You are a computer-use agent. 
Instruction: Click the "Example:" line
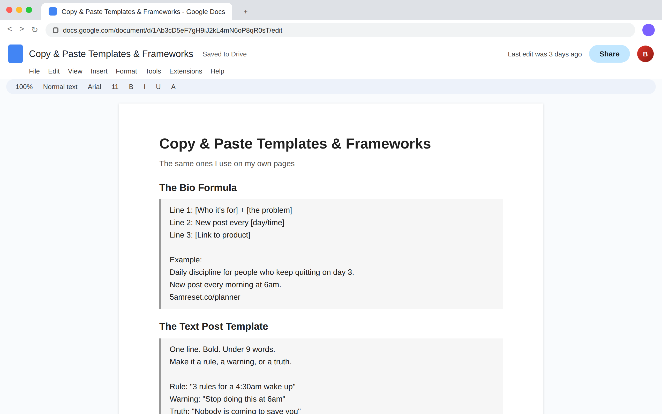185,260
